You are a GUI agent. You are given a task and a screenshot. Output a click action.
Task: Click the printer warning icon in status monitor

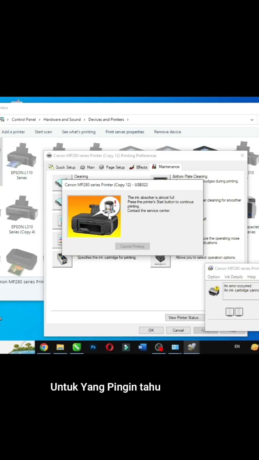[214, 290]
